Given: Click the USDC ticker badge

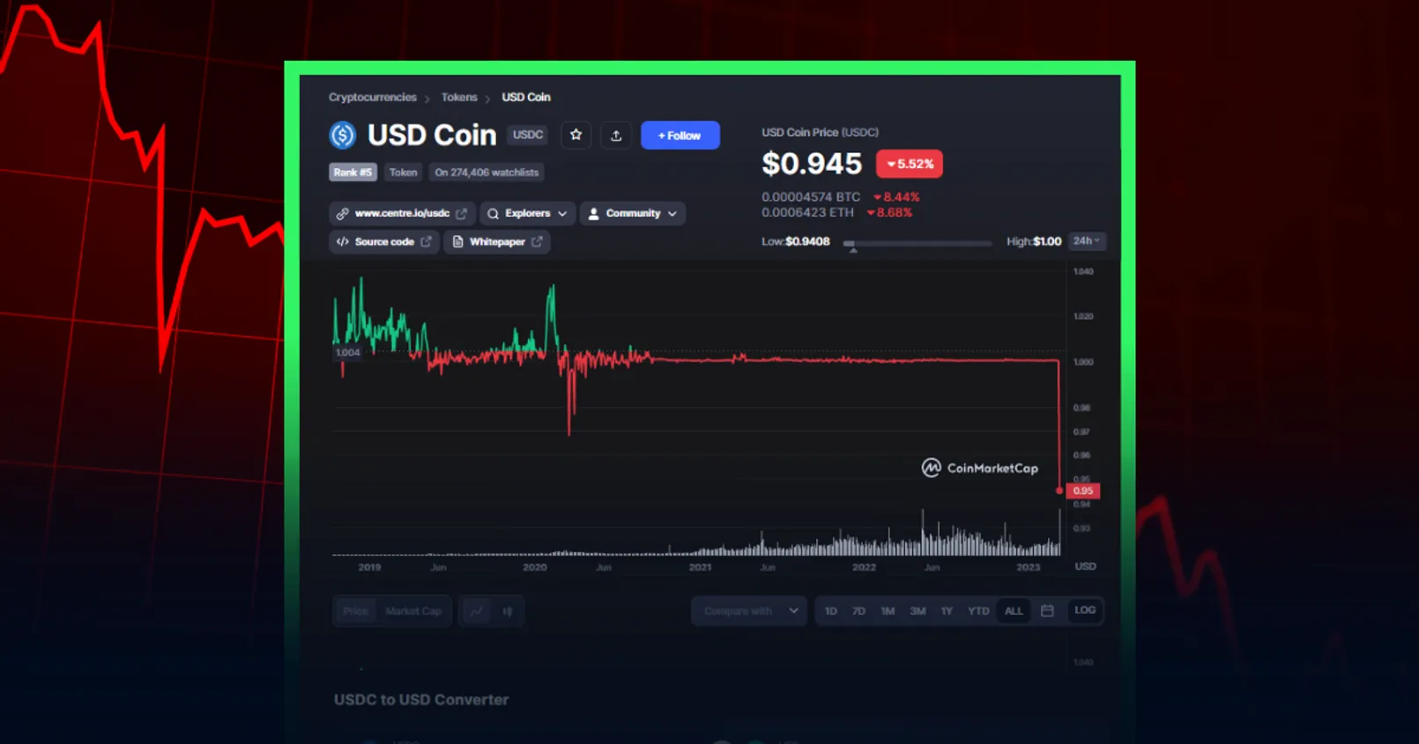Looking at the screenshot, I should [x=528, y=135].
